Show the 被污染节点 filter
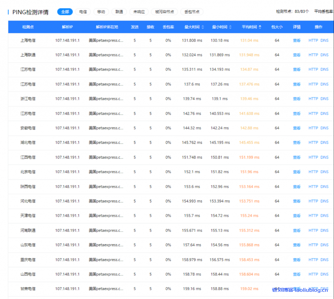 pos(164,12)
